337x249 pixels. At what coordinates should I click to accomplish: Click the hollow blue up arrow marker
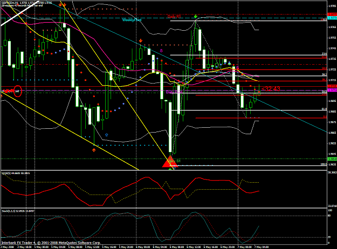106,135
